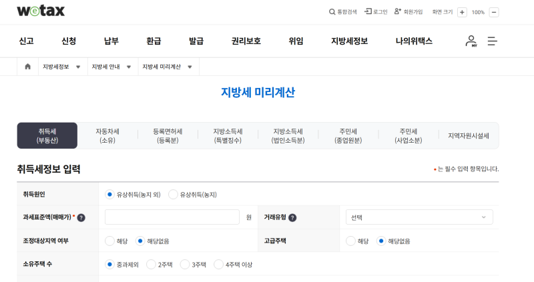Open the 위임 main menu
The image size is (534, 282).
(x=296, y=41)
